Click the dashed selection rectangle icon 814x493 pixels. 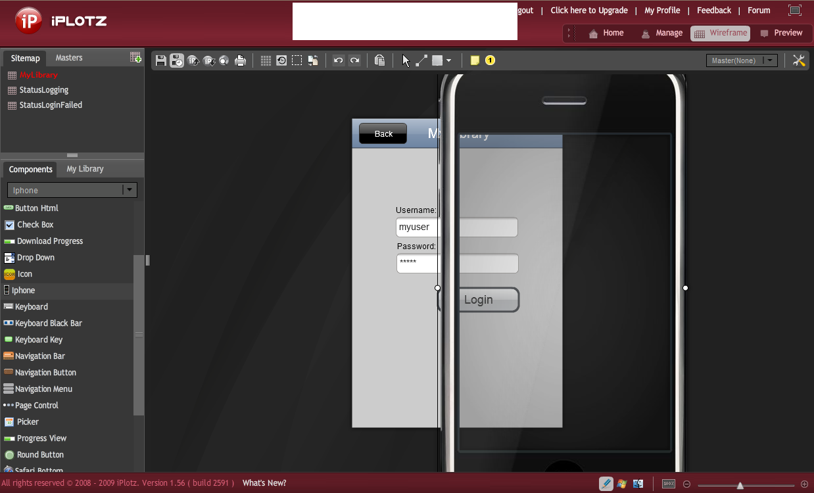click(297, 60)
